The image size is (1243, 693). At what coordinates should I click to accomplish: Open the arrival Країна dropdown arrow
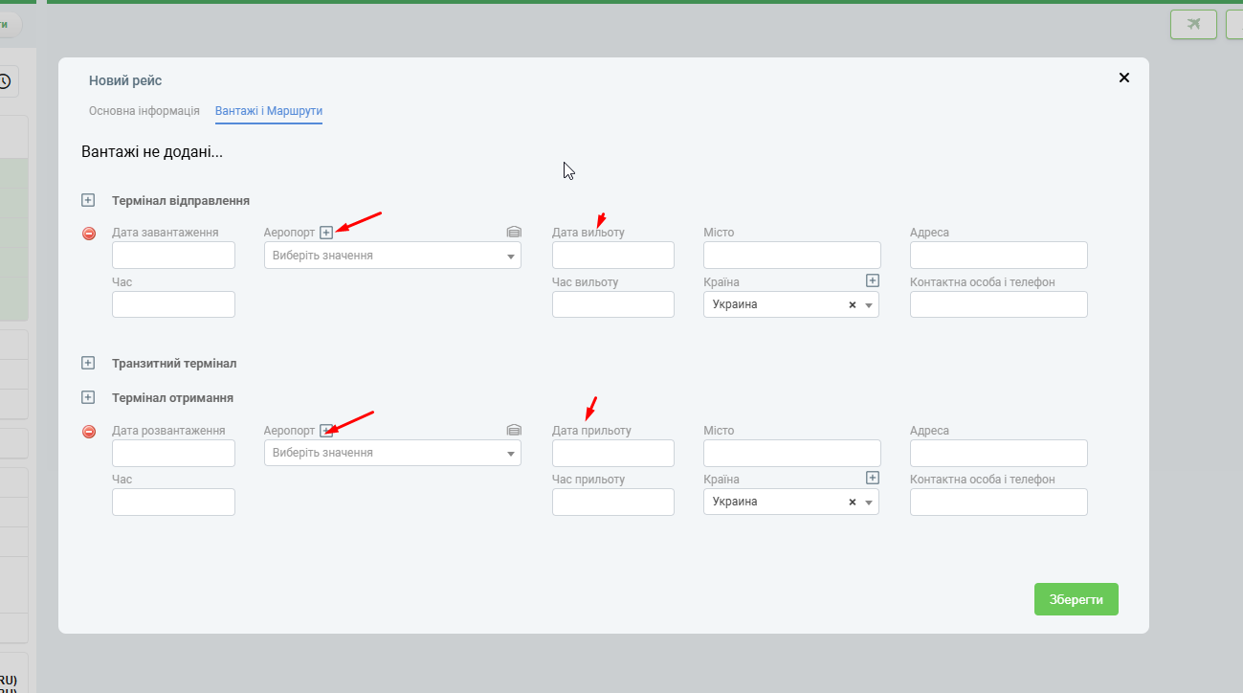click(x=868, y=503)
